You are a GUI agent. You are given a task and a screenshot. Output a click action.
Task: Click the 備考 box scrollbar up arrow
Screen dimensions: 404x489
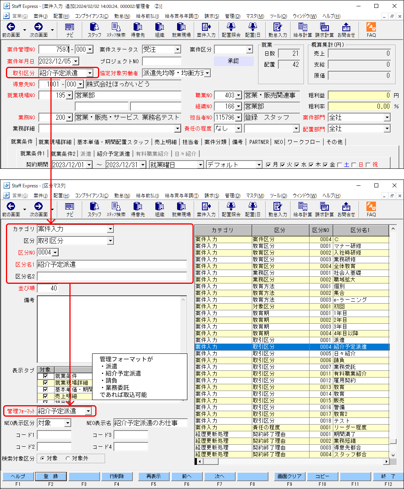[x=183, y=300]
